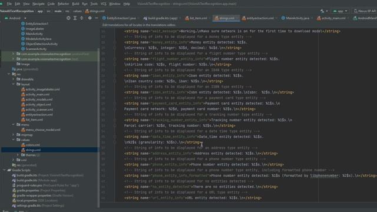Hide the project panel with minus icon

tap(97, 18)
